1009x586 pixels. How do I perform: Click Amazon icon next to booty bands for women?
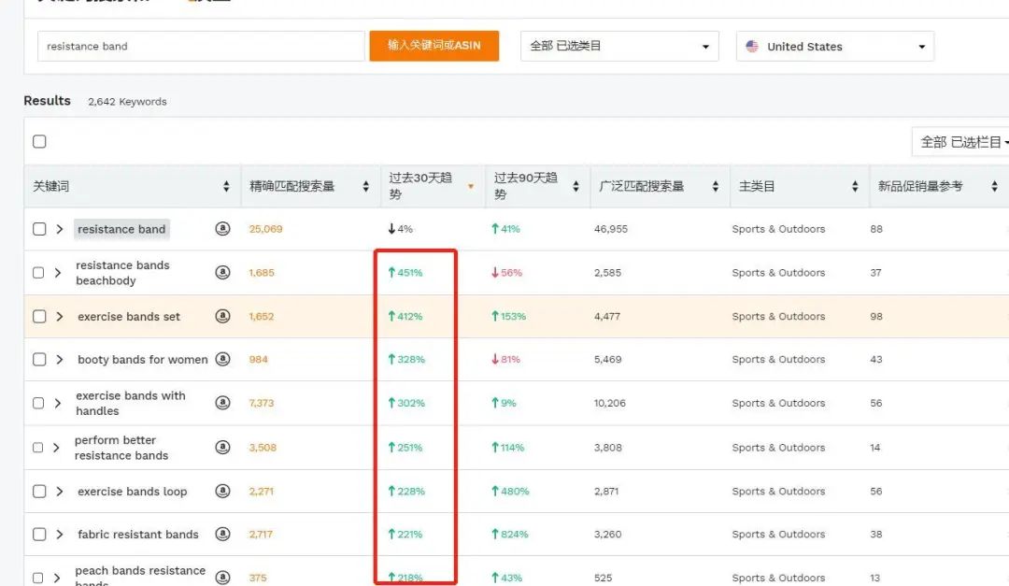tap(222, 360)
